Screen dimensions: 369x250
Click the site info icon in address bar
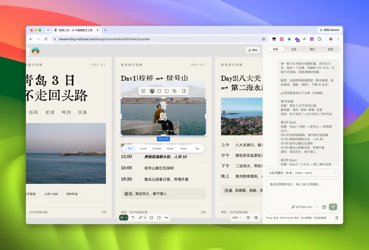(55, 39)
